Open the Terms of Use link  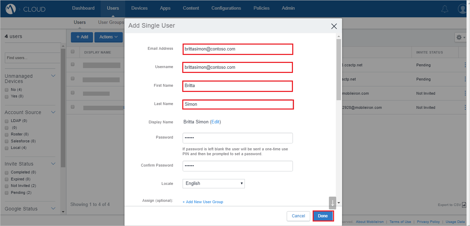400,222
